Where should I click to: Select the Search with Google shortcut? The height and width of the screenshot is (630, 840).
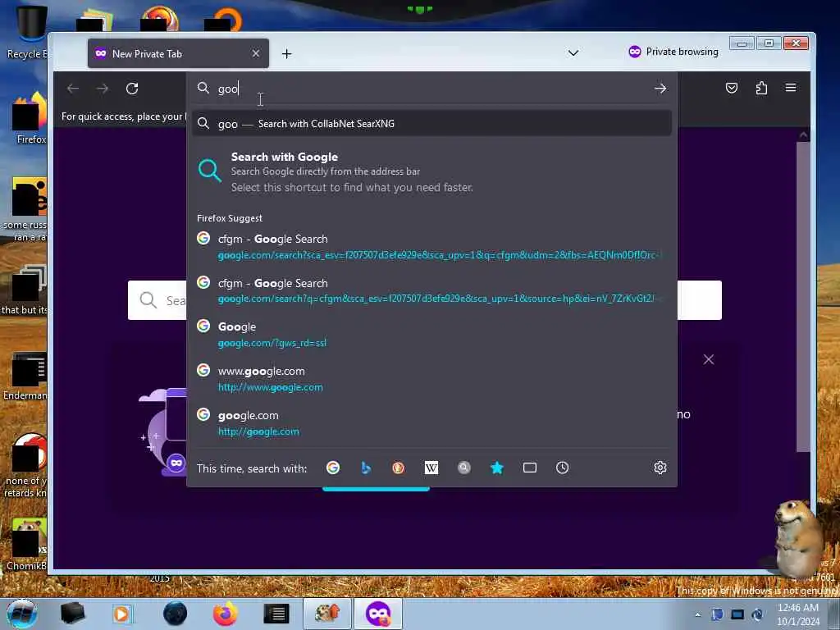coord(431,172)
